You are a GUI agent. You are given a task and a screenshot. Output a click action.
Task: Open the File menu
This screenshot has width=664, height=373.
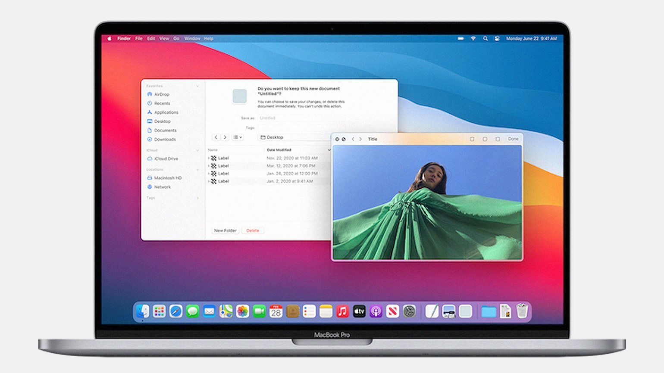139,39
